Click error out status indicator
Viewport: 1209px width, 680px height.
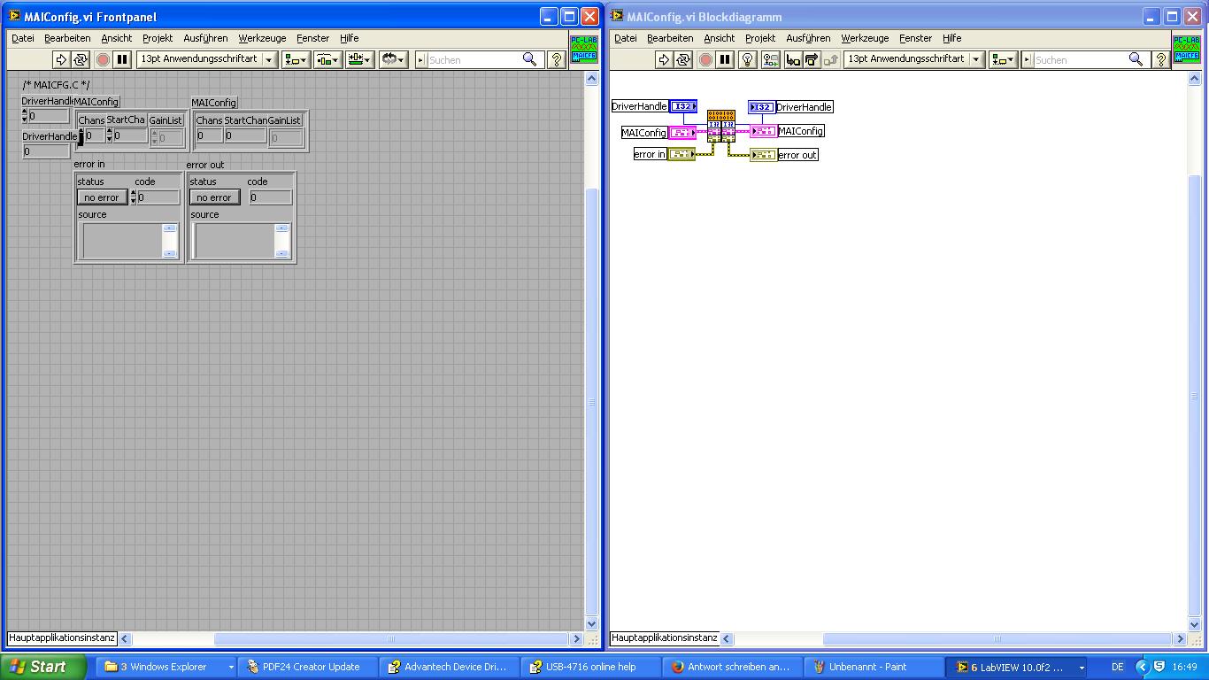click(214, 197)
